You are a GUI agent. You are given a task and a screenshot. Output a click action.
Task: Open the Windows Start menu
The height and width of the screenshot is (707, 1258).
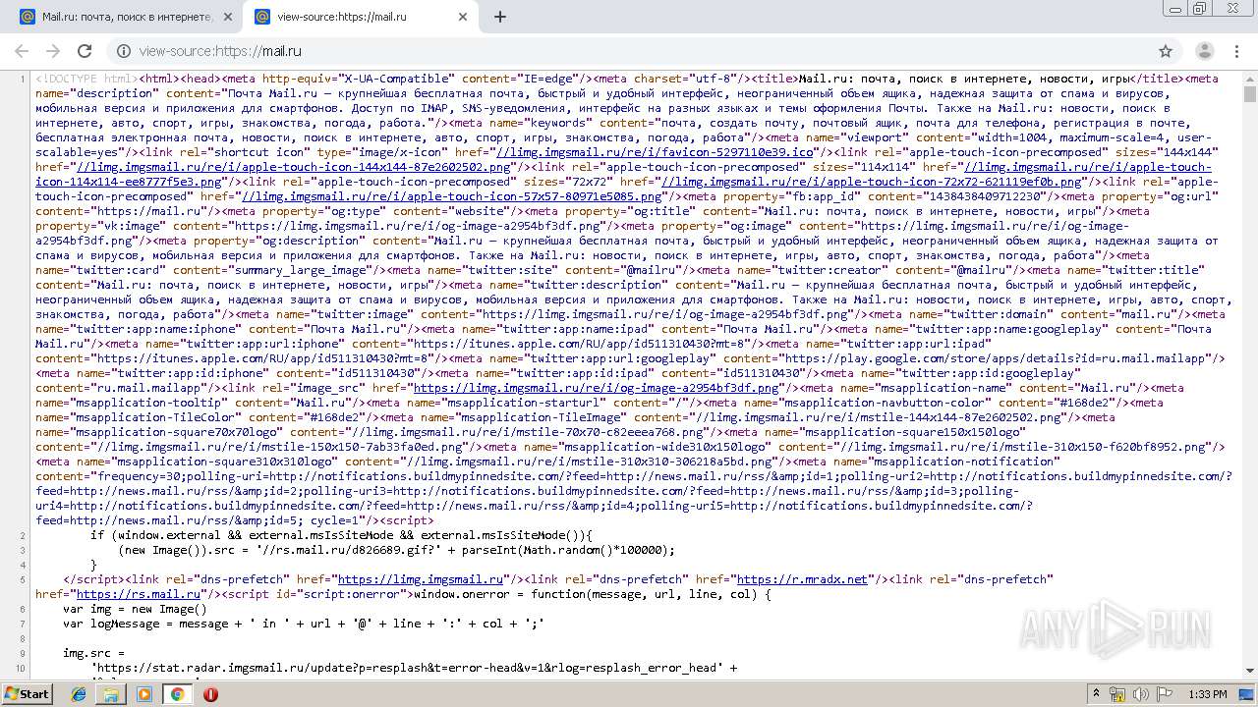point(27,693)
